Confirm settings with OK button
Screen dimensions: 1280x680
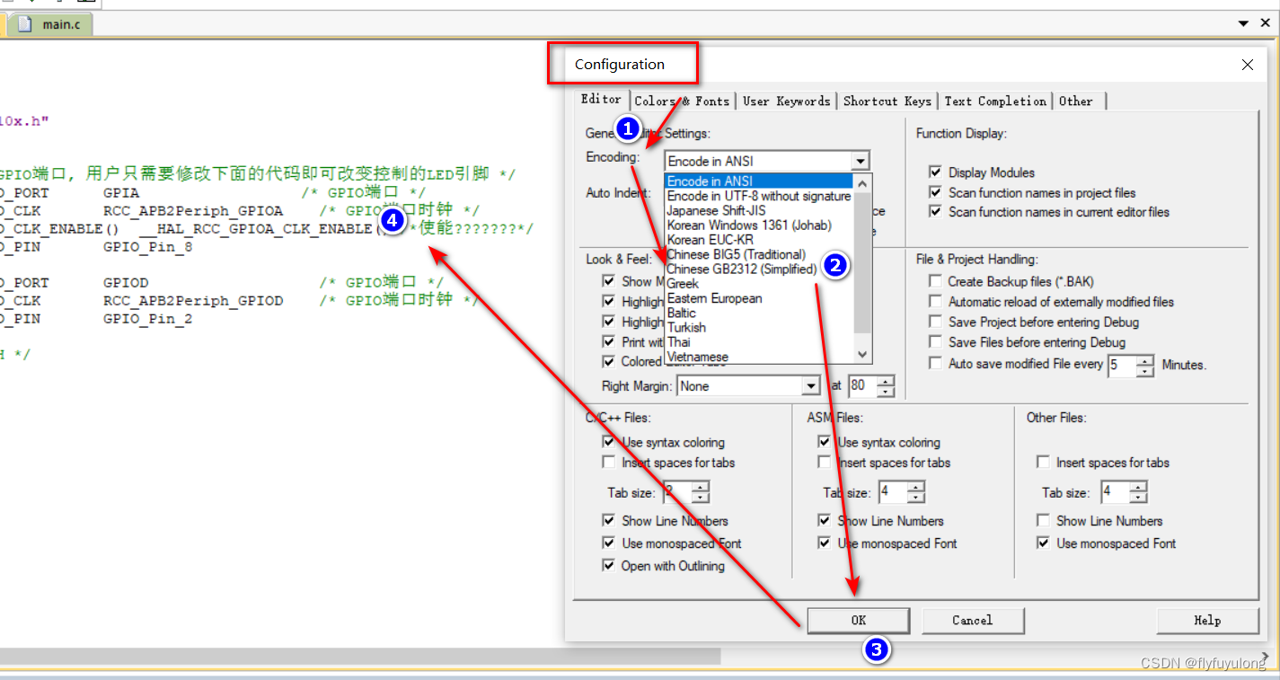click(859, 620)
